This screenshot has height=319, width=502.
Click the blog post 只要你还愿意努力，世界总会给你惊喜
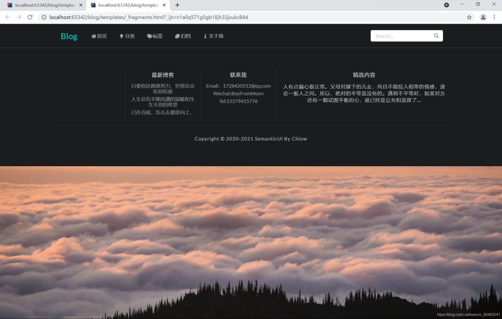(x=162, y=88)
